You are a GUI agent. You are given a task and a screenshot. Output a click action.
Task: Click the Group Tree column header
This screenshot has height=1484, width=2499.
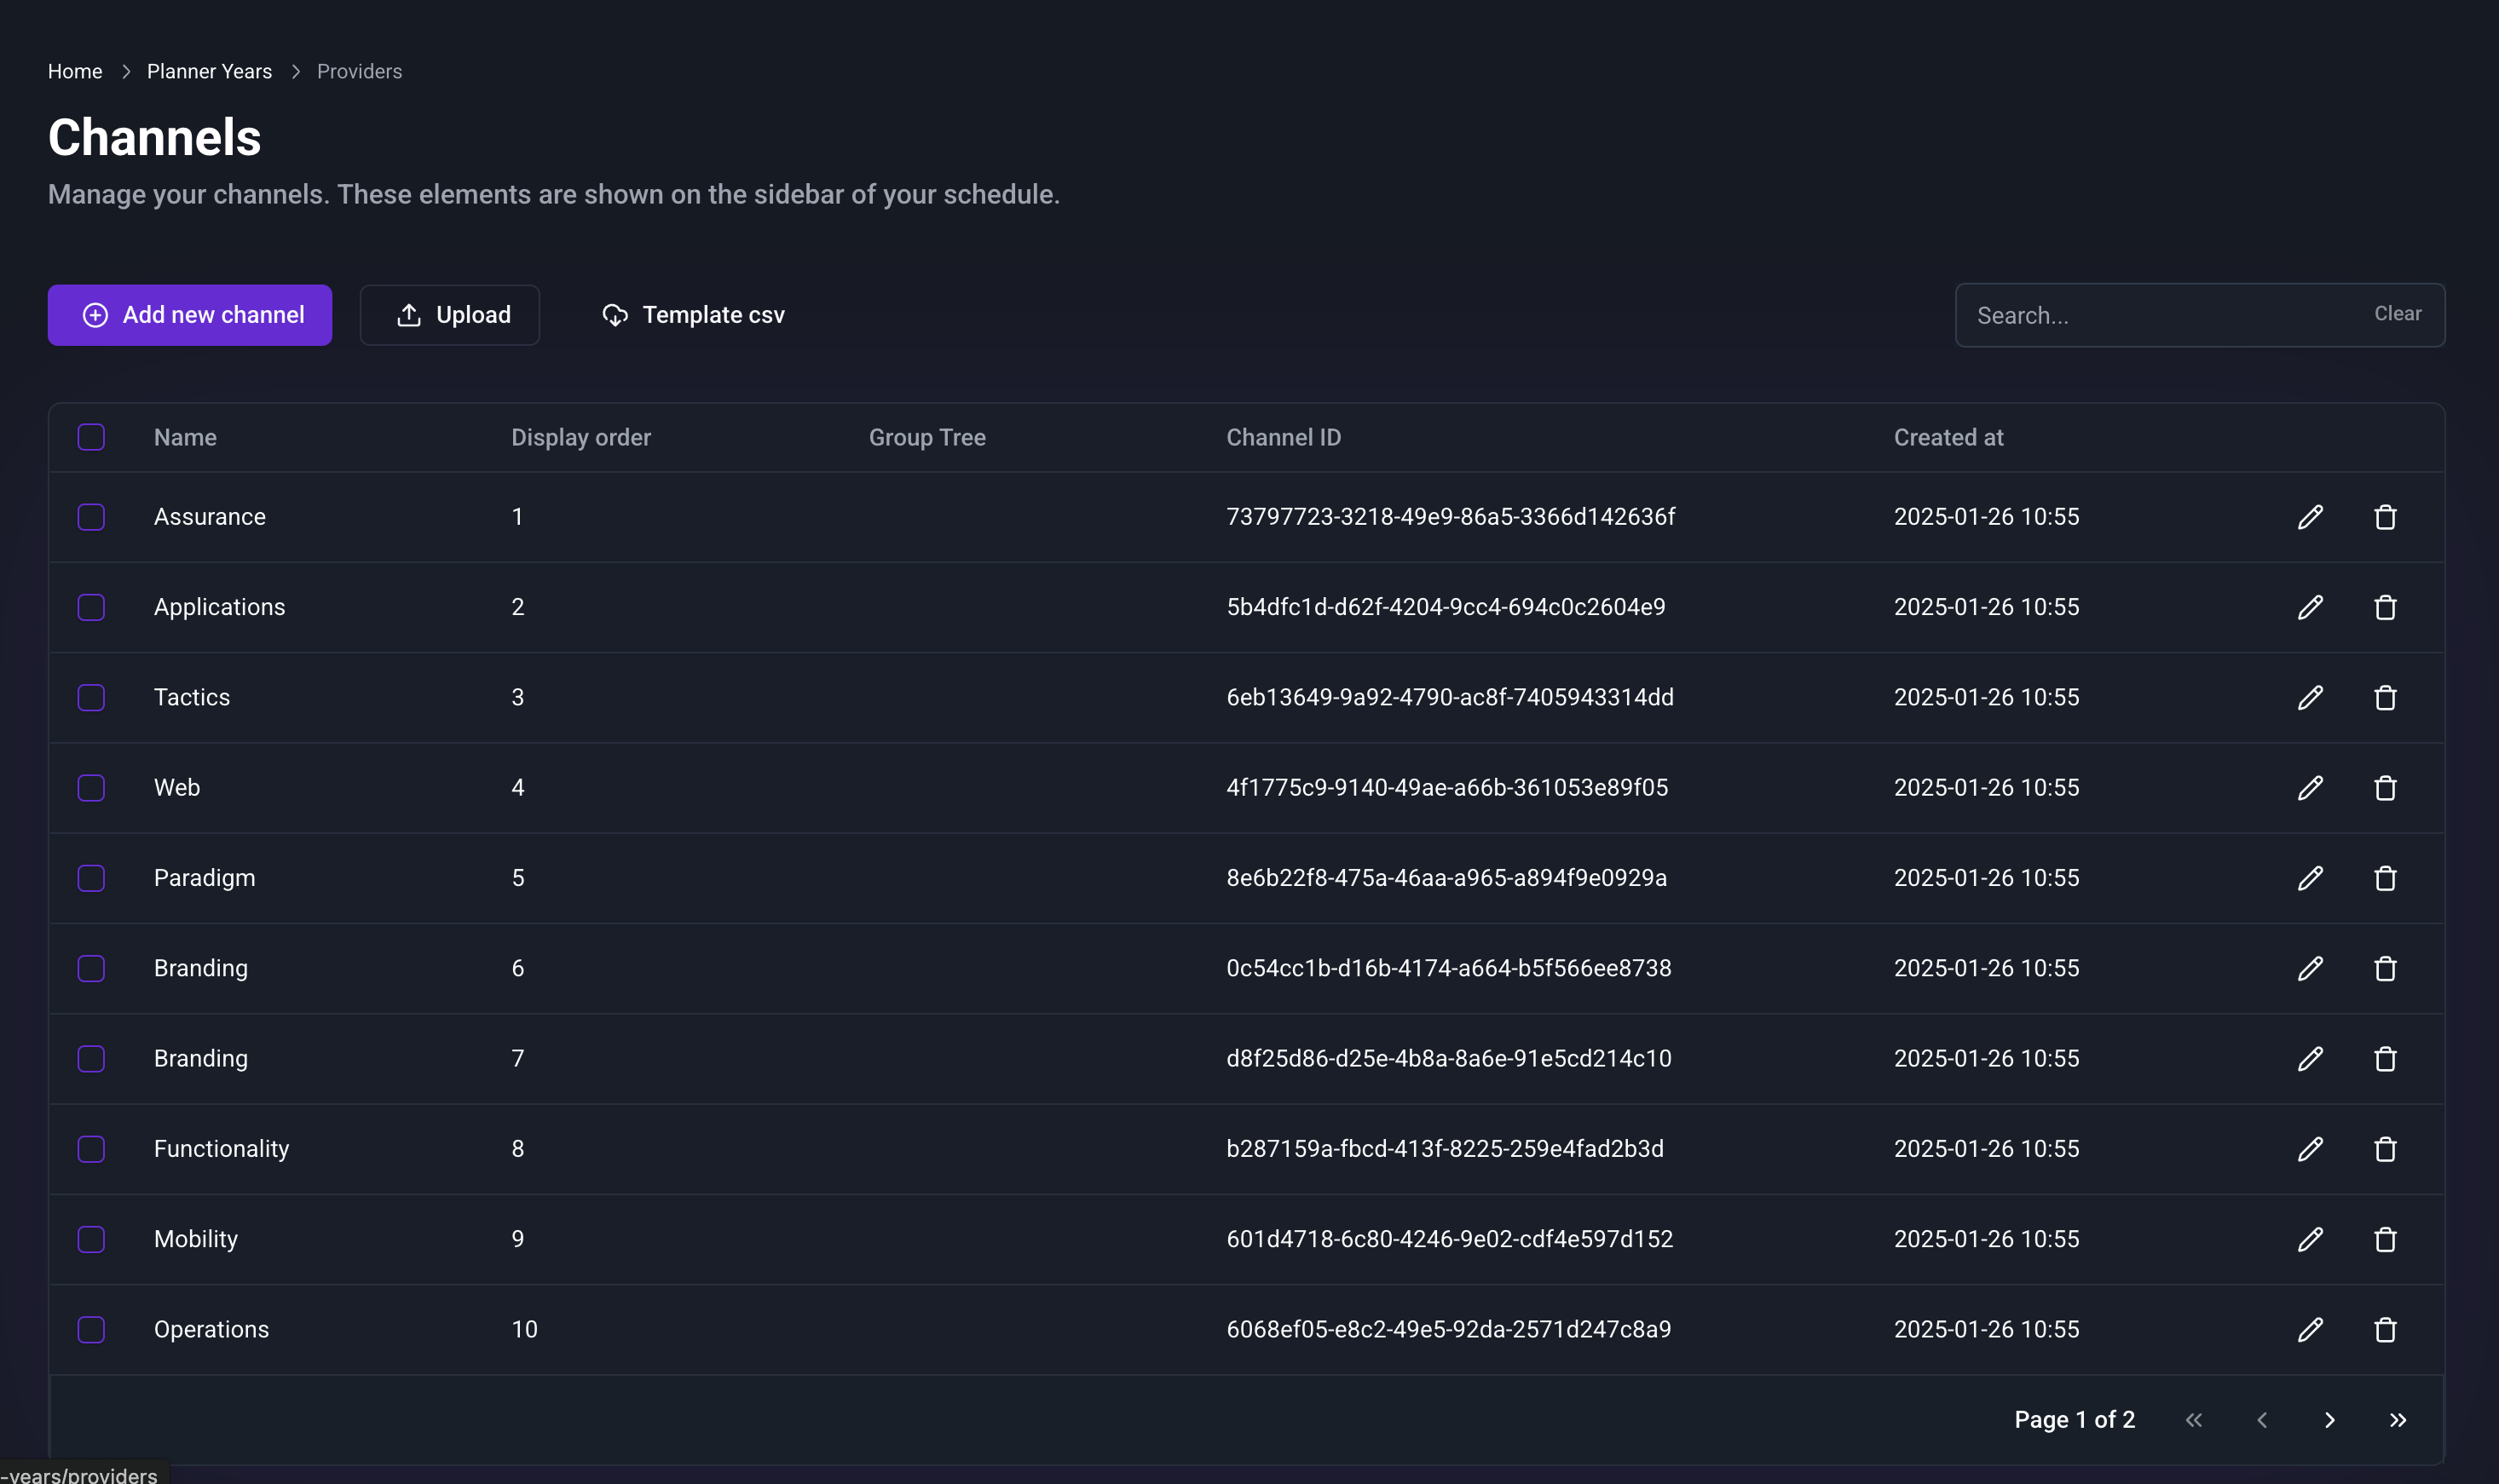927,437
